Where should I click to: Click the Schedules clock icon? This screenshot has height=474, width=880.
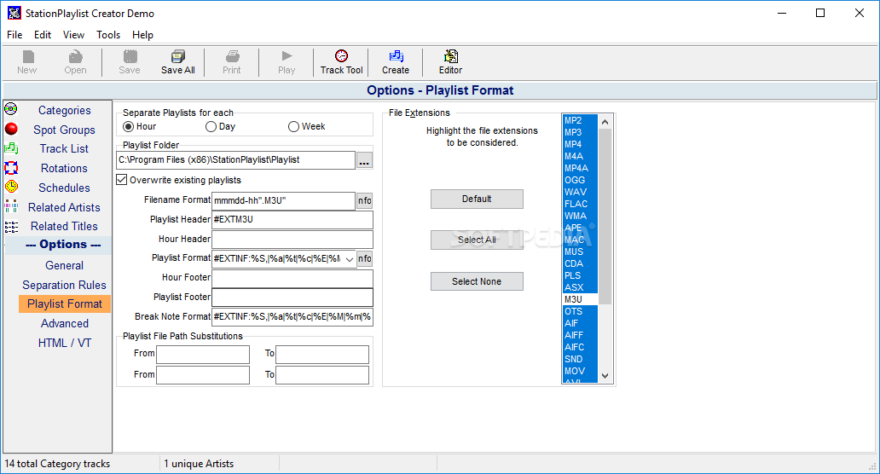tap(11, 187)
